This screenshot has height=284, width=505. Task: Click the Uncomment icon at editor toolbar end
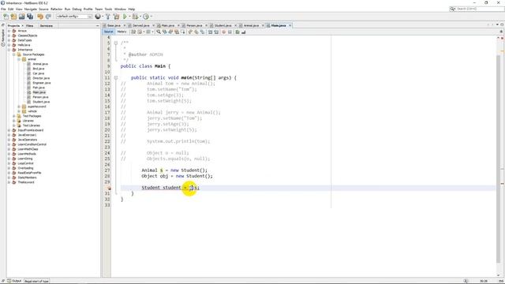coord(244,32)
